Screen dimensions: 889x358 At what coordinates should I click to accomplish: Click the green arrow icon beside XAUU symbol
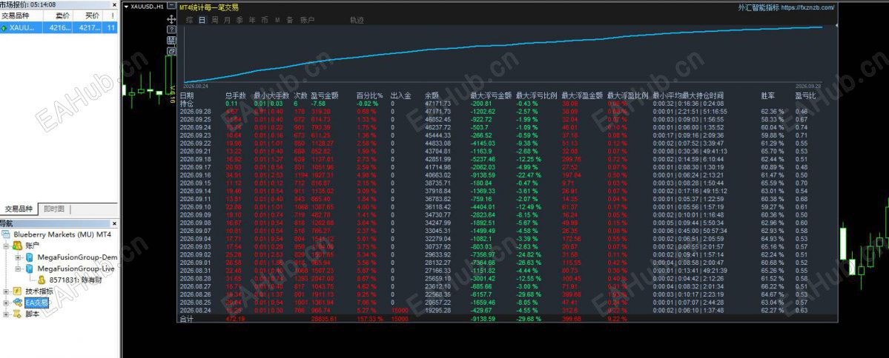point(4,27)
